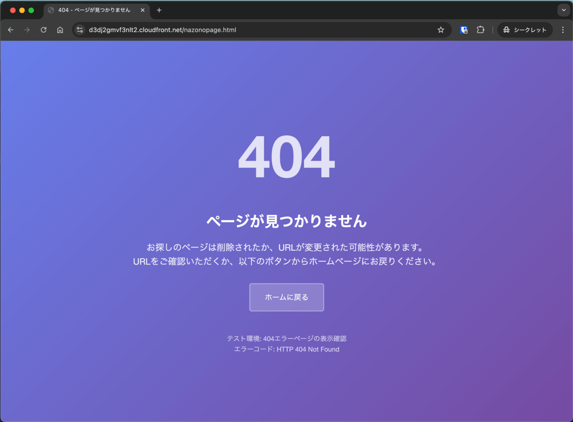Viewport: 573px width, 422px height.
Task: Open the Extensions puzzle piece menu
Action: 480,30
